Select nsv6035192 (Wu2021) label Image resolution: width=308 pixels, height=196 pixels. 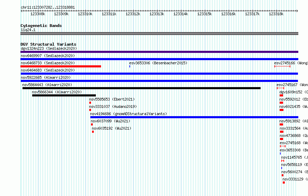111,128
